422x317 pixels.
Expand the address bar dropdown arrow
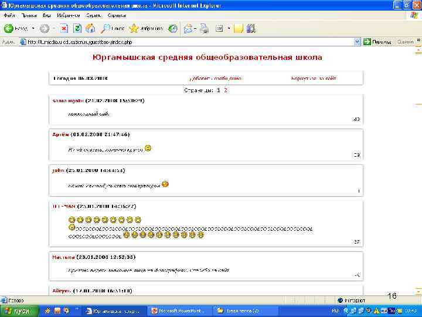pos(357,42)
